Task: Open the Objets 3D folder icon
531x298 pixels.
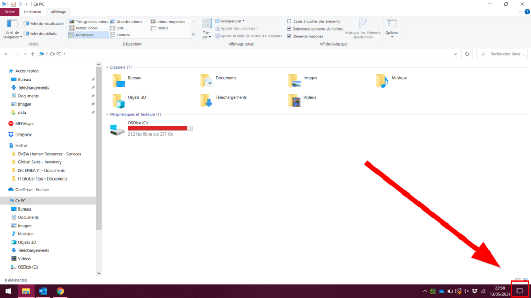Action: point(119,99)
